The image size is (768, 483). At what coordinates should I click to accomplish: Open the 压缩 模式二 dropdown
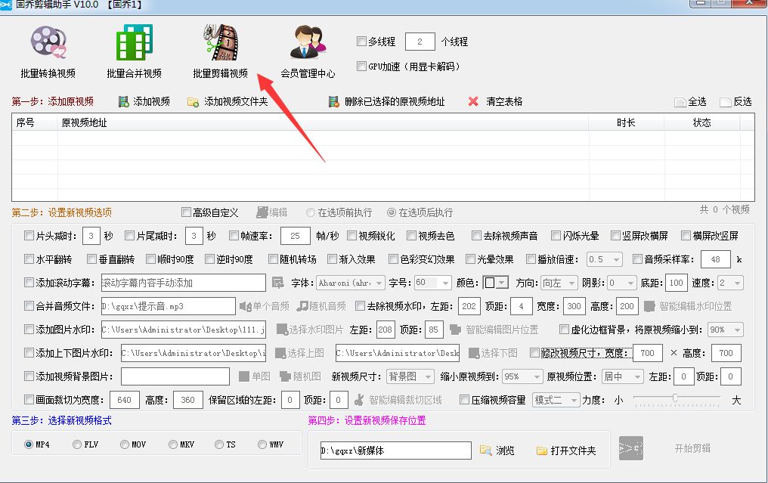[x=556, y=400]
